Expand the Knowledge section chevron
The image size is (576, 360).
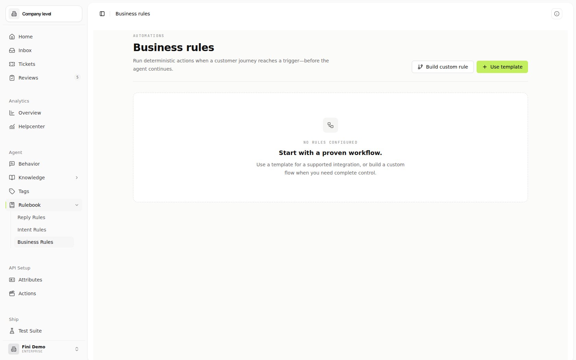click(x=77, y=178)
